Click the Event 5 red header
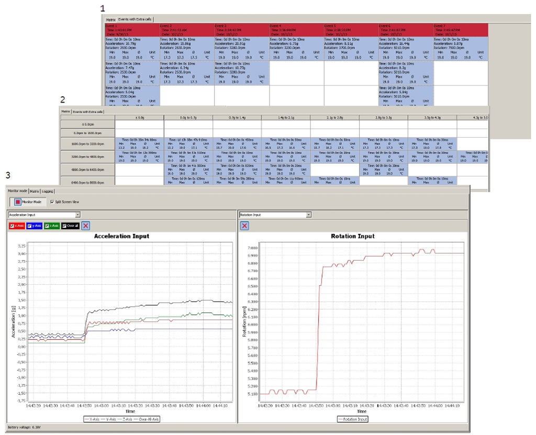 [351, 30]
